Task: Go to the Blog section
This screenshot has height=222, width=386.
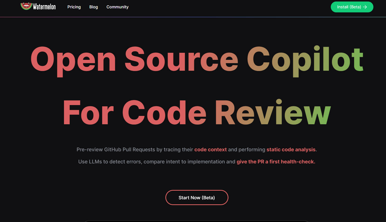Action: coord(94,7)
